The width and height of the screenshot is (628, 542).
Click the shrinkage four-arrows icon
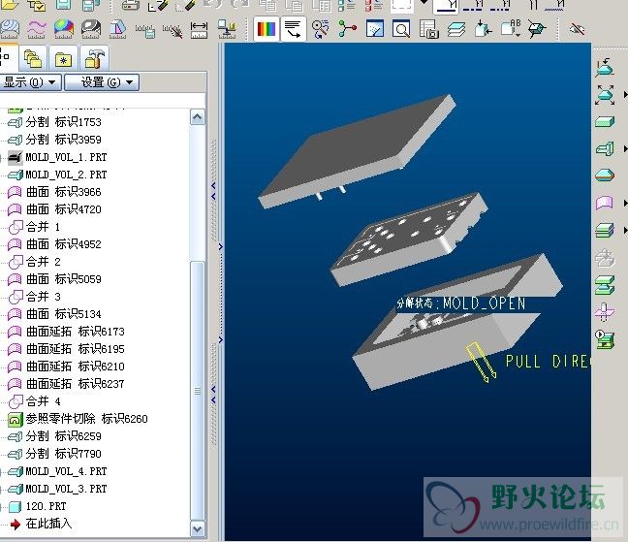pos(605,95)
